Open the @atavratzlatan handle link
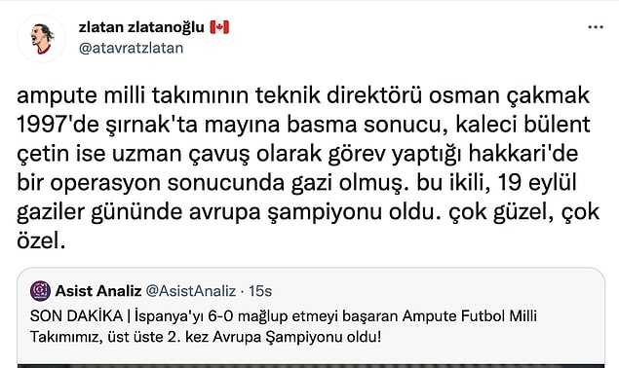 coord(131,48)
